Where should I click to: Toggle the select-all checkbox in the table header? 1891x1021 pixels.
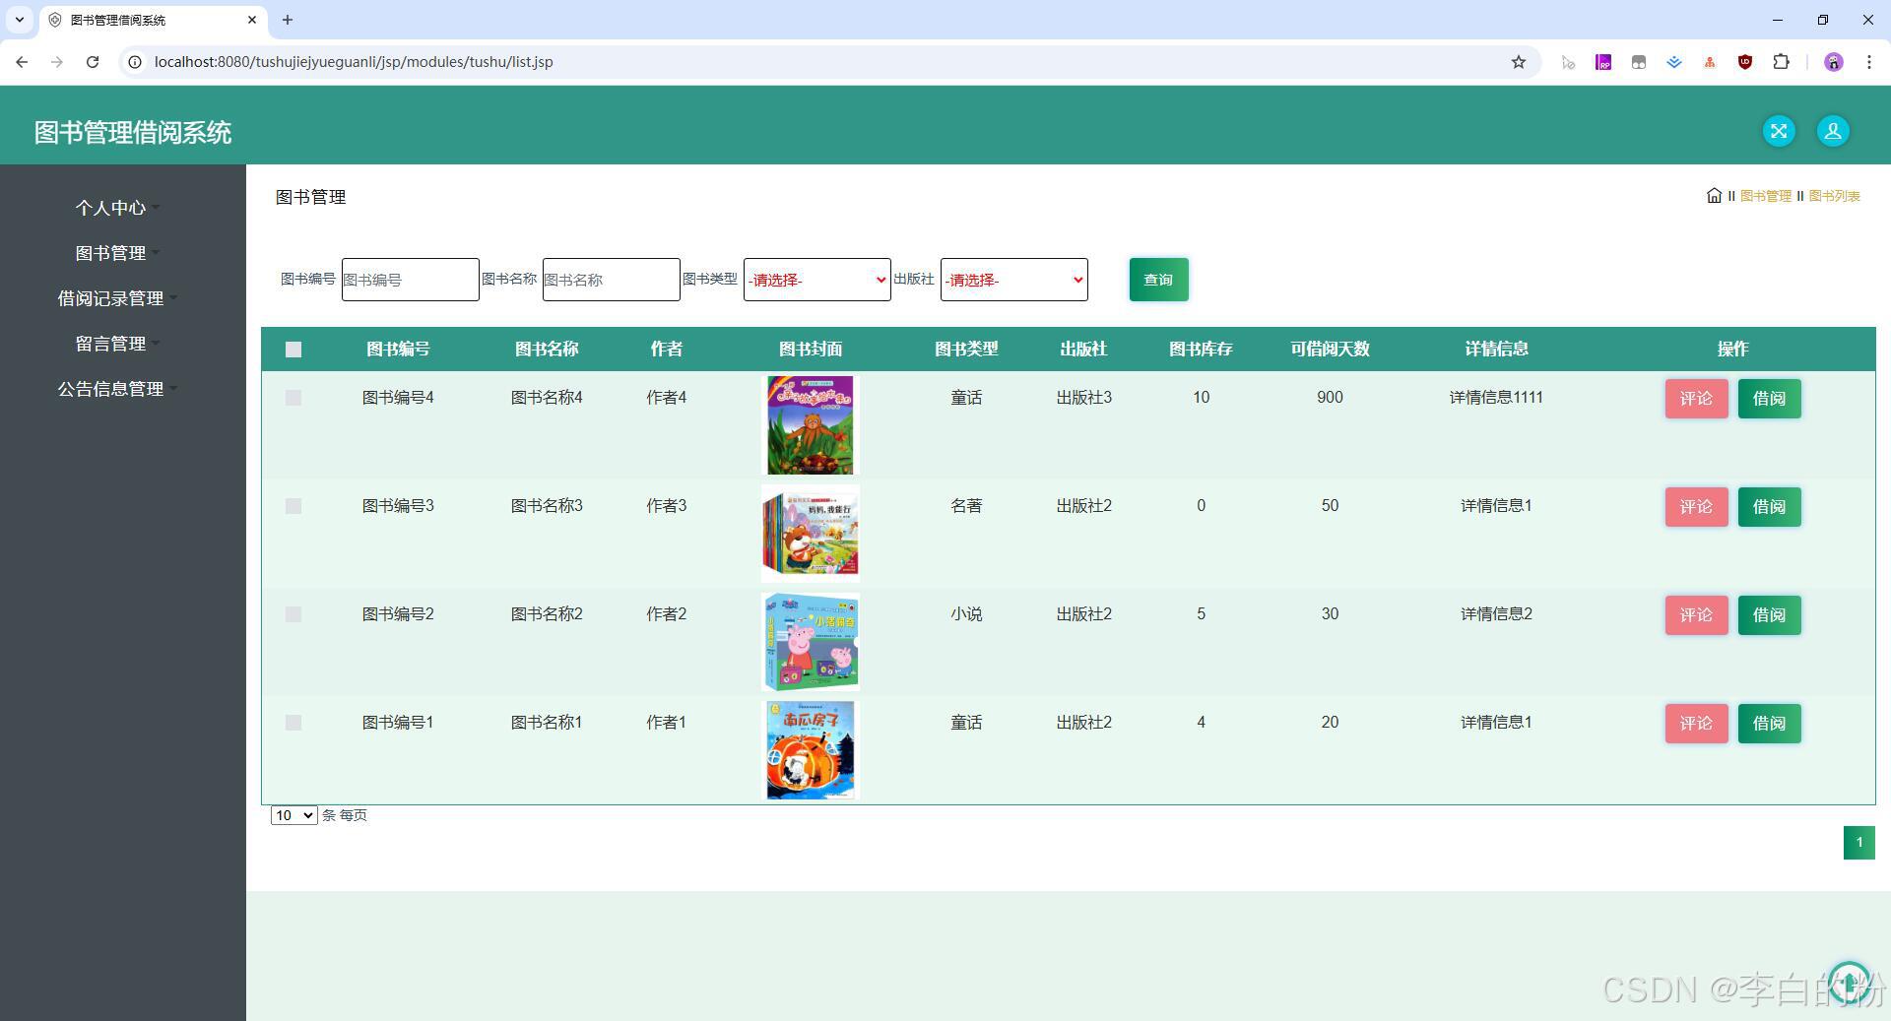293,350
